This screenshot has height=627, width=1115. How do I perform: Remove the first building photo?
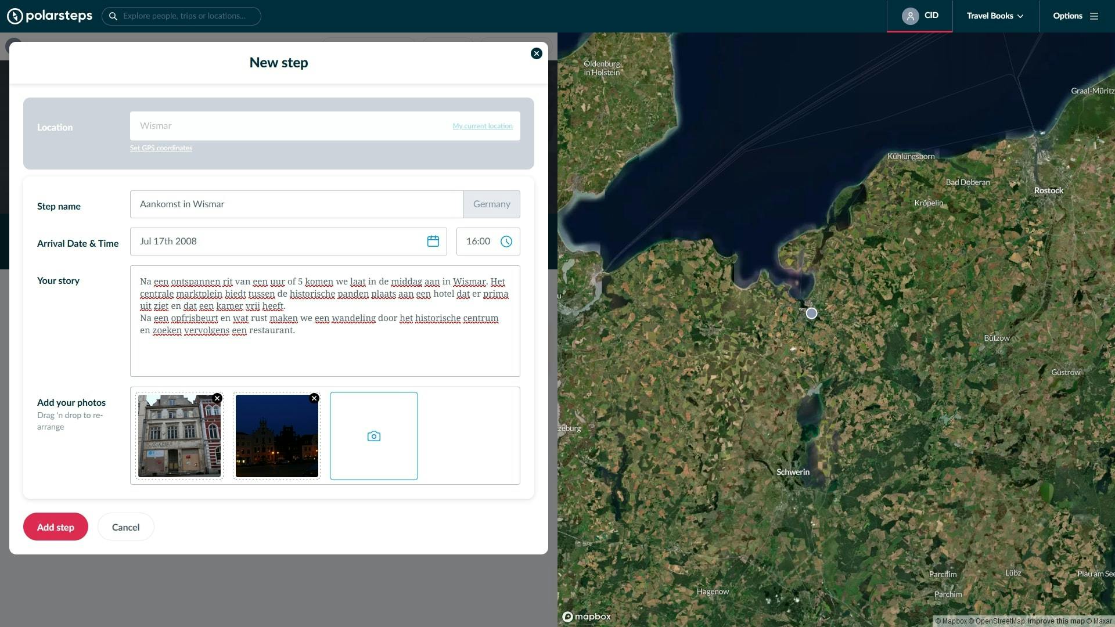(217, 398)
